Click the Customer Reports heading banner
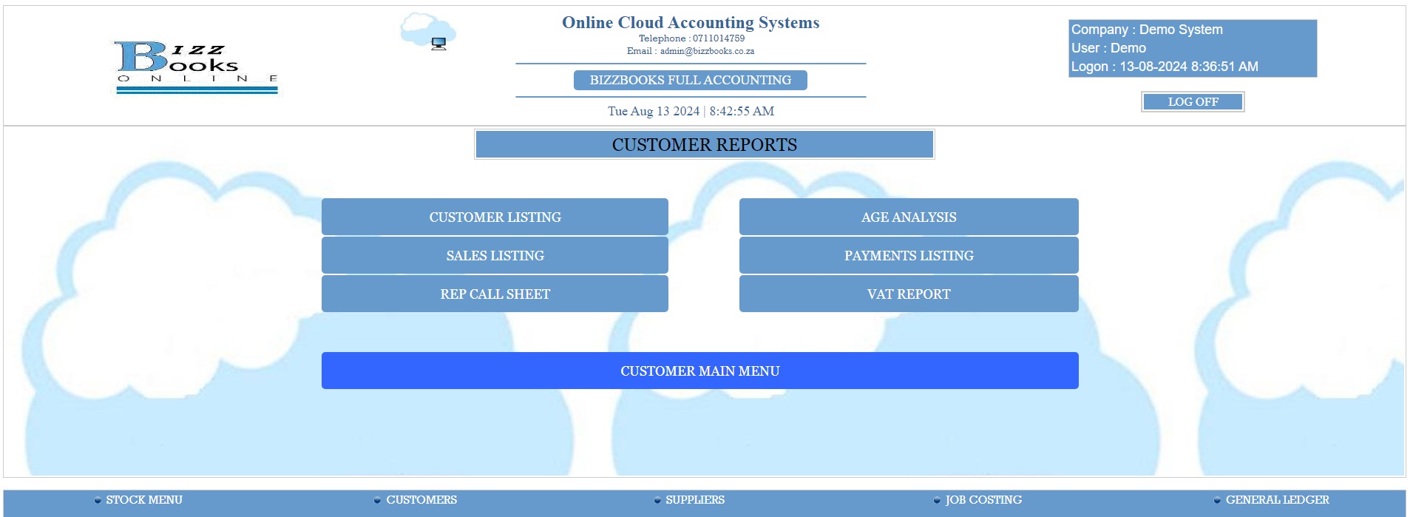The image size is (1413, 517). (704, 144)
